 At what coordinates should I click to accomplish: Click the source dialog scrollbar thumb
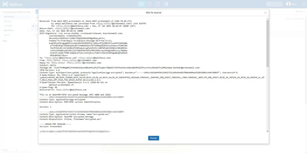coord(267,43)
